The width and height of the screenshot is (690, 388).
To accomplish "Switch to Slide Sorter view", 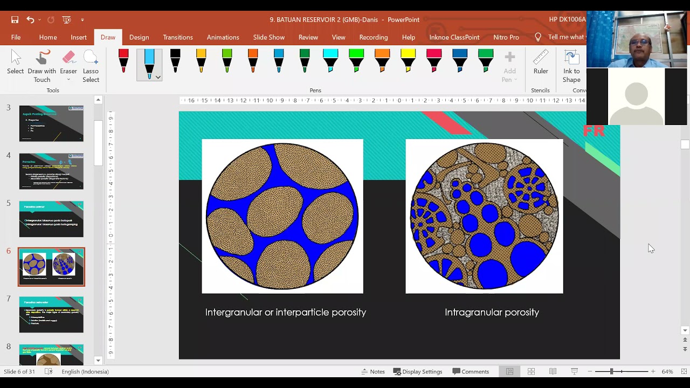I will (x=531, y=371).
